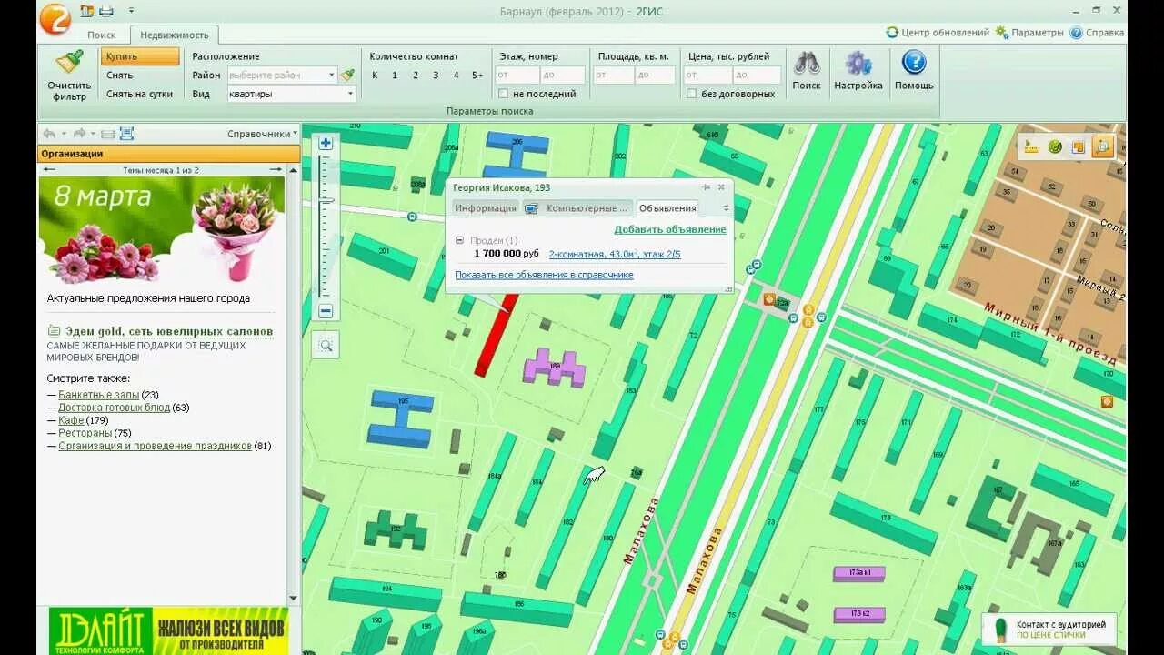Toggle studio room filter К
The height and width of the screenshot is (655, 1164).
point(375,76)
